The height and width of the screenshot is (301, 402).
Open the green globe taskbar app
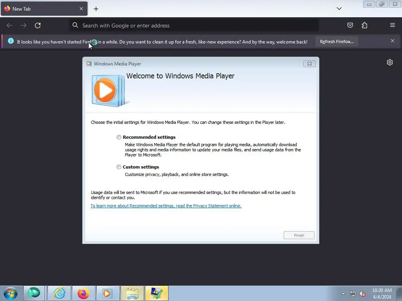34,293
